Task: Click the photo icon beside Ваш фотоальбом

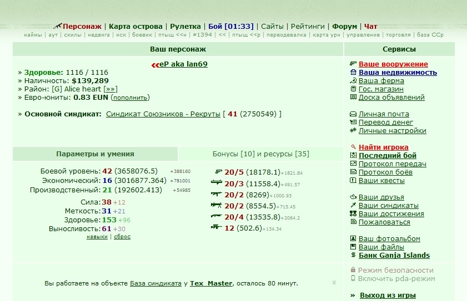Action: pos(353,238)
